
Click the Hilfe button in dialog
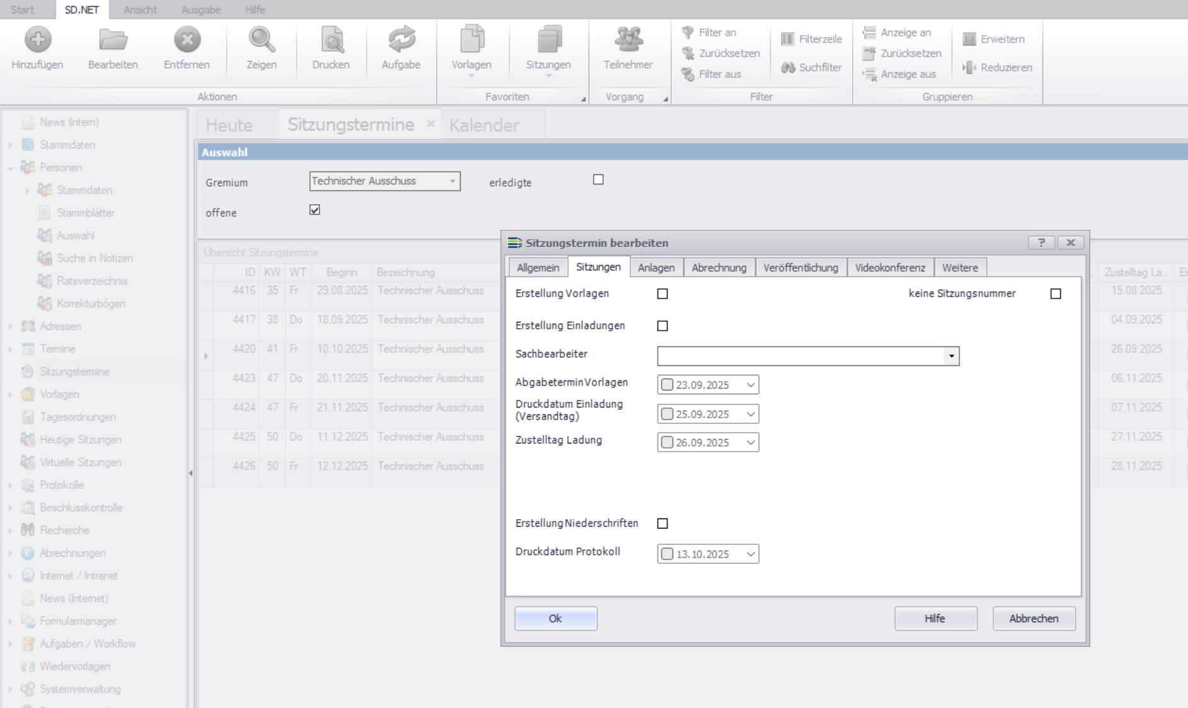click(x=935, y=619)
